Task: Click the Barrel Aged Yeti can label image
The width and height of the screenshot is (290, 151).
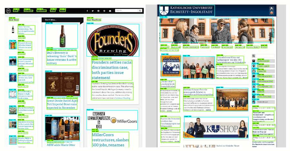Action: pos(63,84)
